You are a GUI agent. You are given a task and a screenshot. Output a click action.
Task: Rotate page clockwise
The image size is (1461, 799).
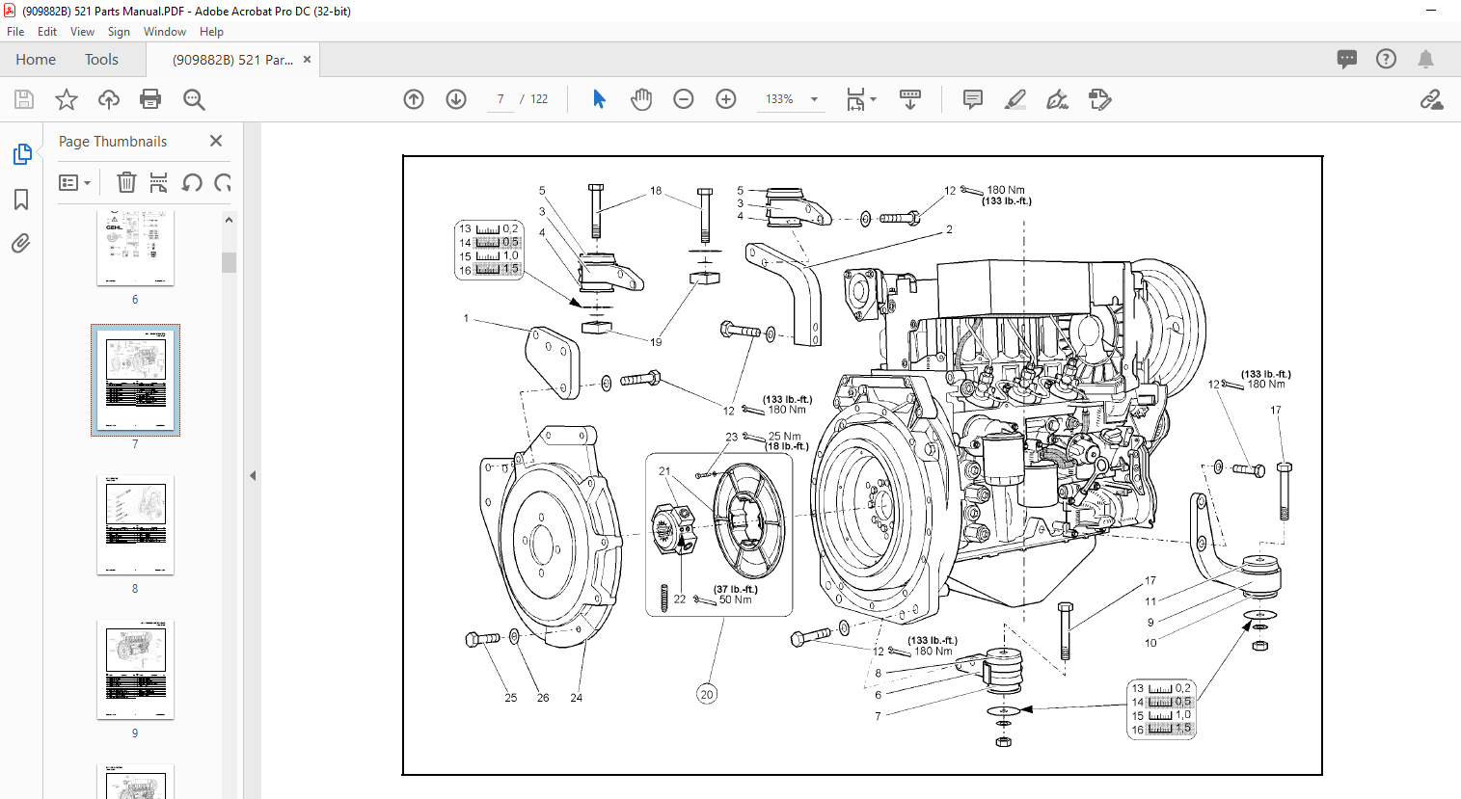tap(223, 182)
